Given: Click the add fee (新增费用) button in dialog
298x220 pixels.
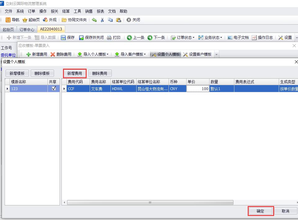Looking at the screenshot, I should click(74, 74).
